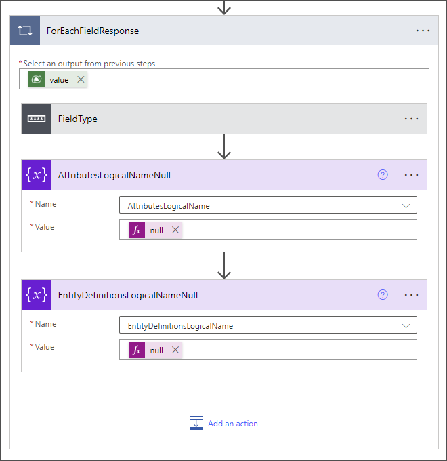Click the AttributesLogicalNameNull variable icon
This screenshot has height=461, width=447.
click(x=37, y=175)
